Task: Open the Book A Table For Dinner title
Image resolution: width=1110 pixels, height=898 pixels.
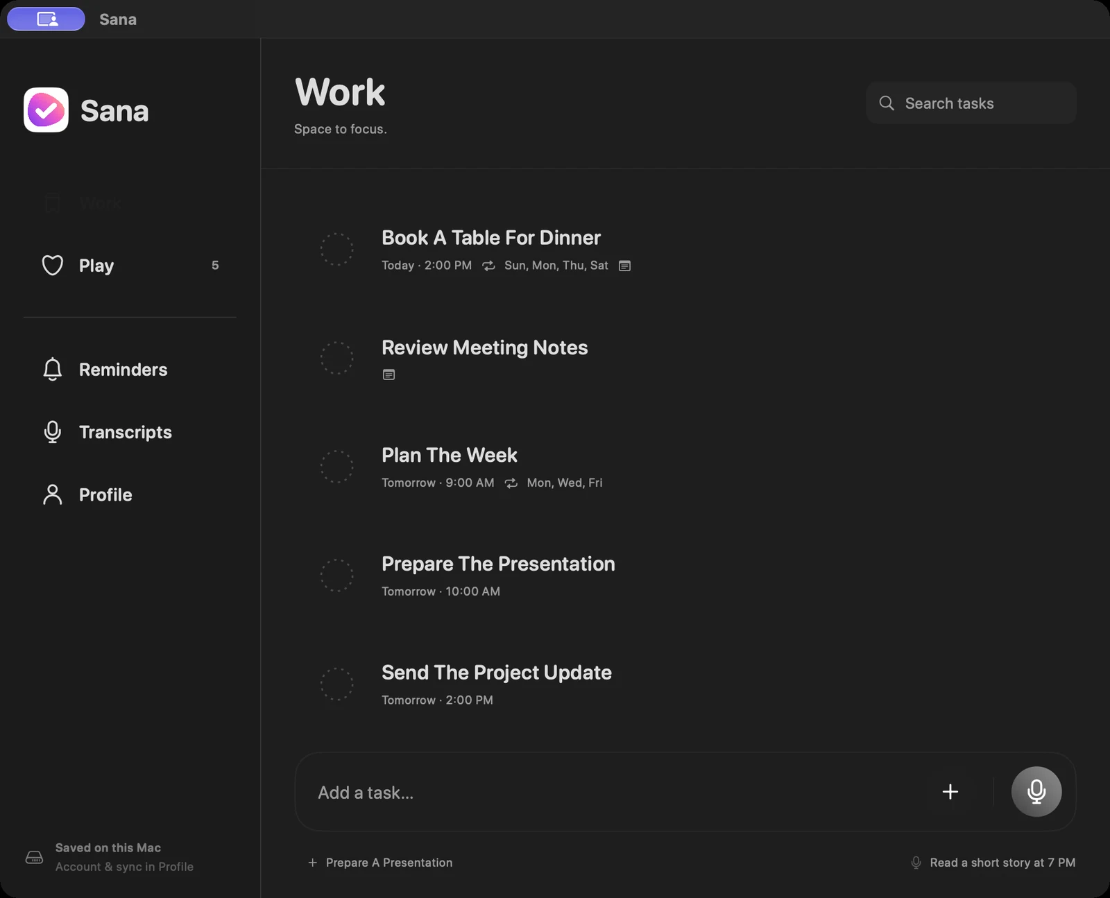Action: 491,238
